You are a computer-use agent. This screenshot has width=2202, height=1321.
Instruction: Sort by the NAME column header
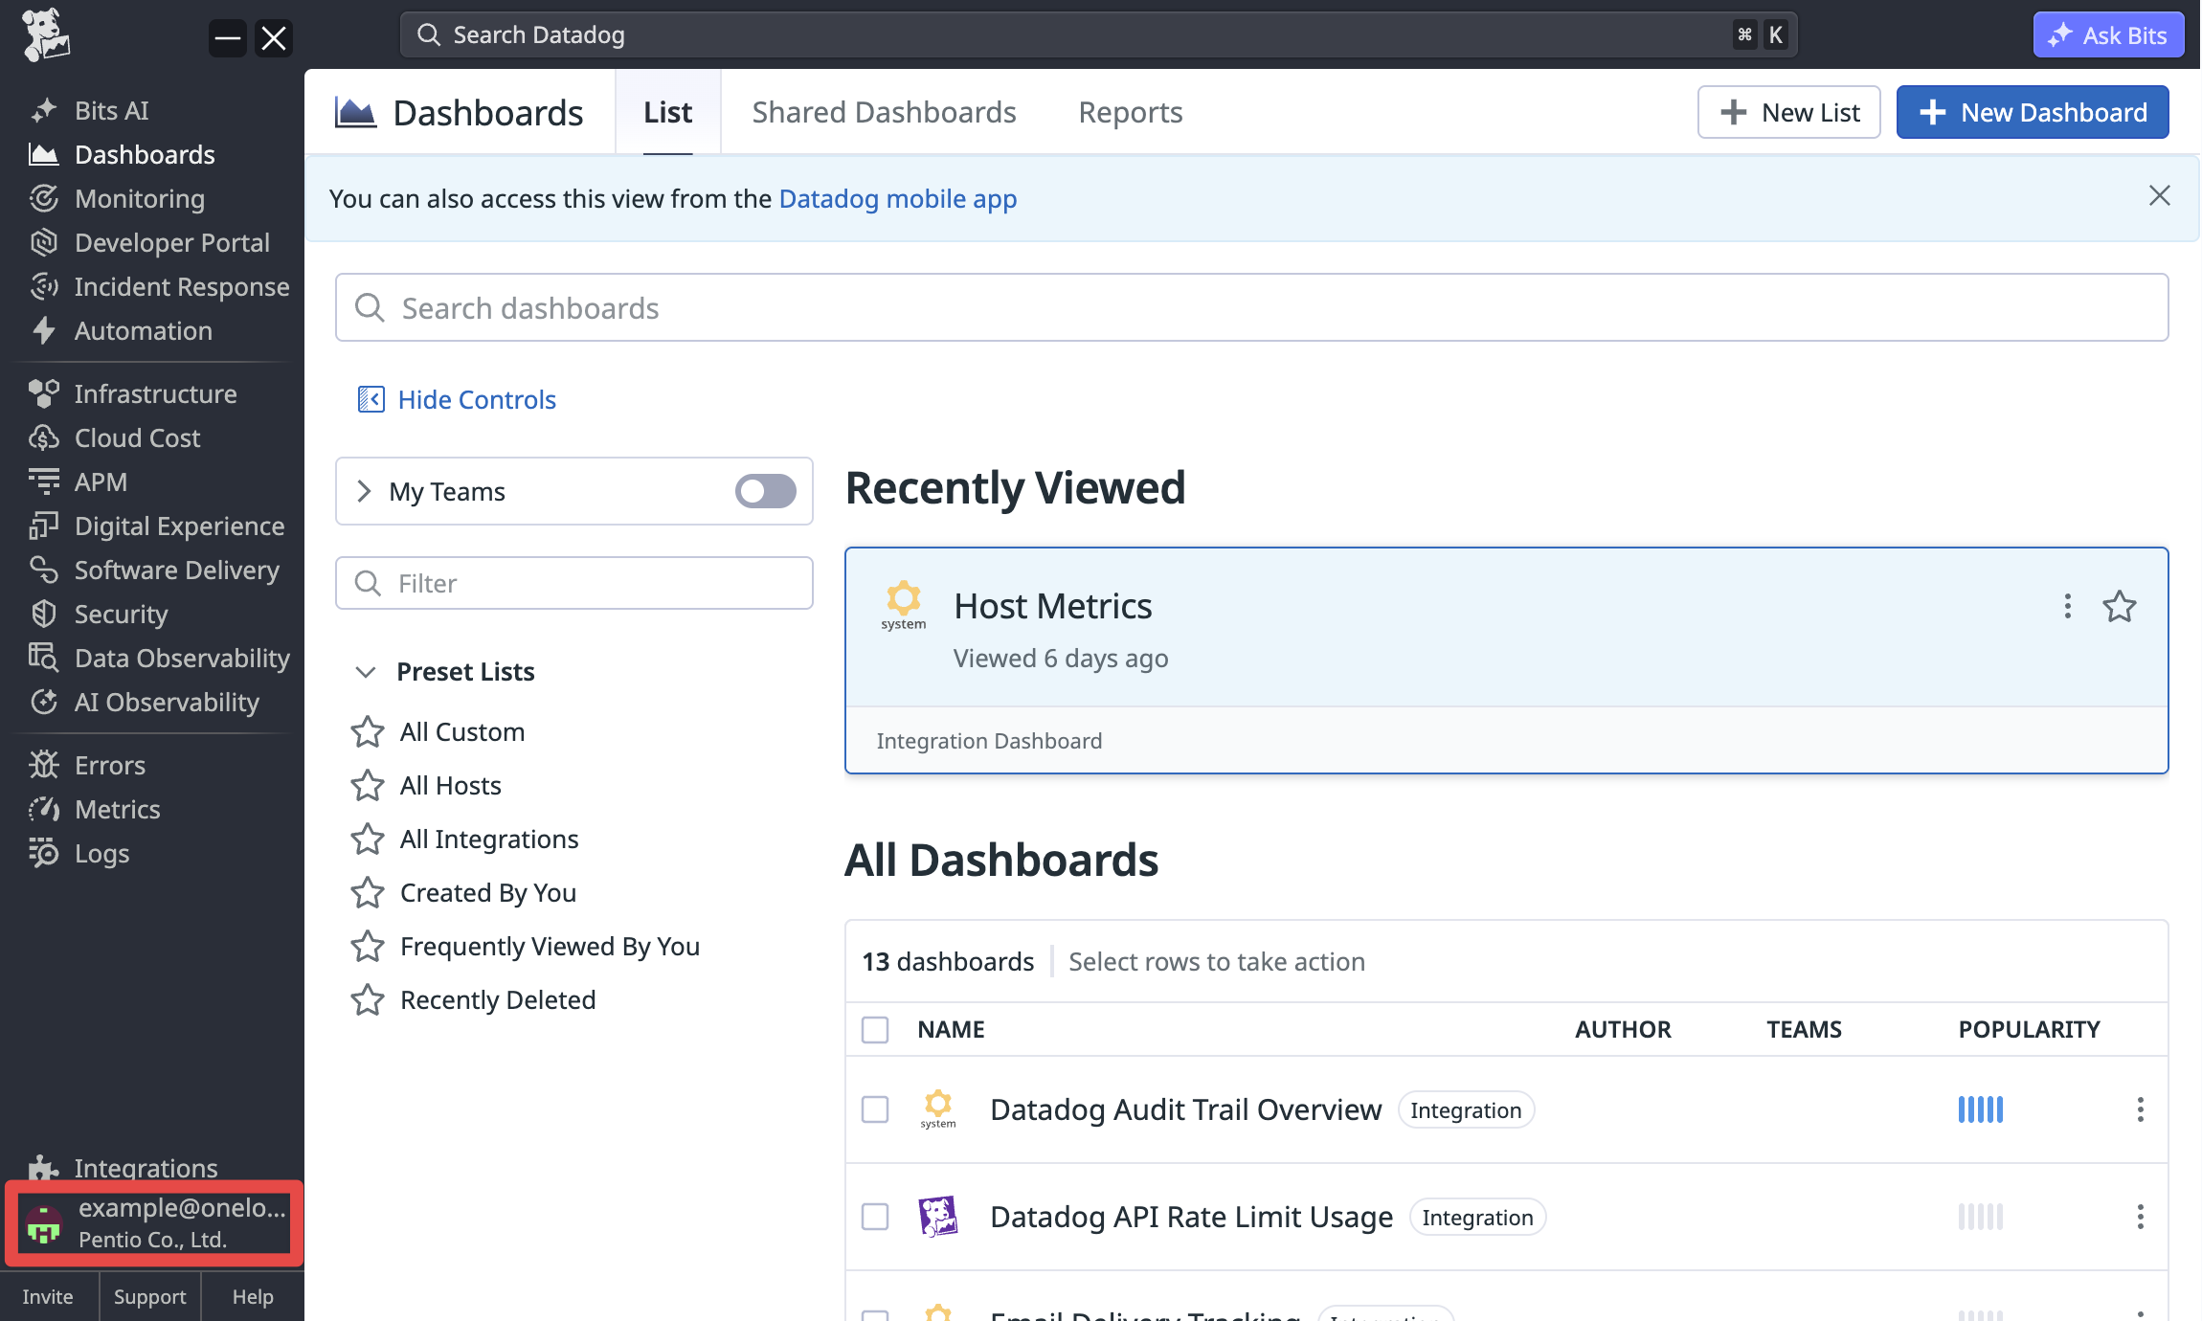click(951, 1029)
